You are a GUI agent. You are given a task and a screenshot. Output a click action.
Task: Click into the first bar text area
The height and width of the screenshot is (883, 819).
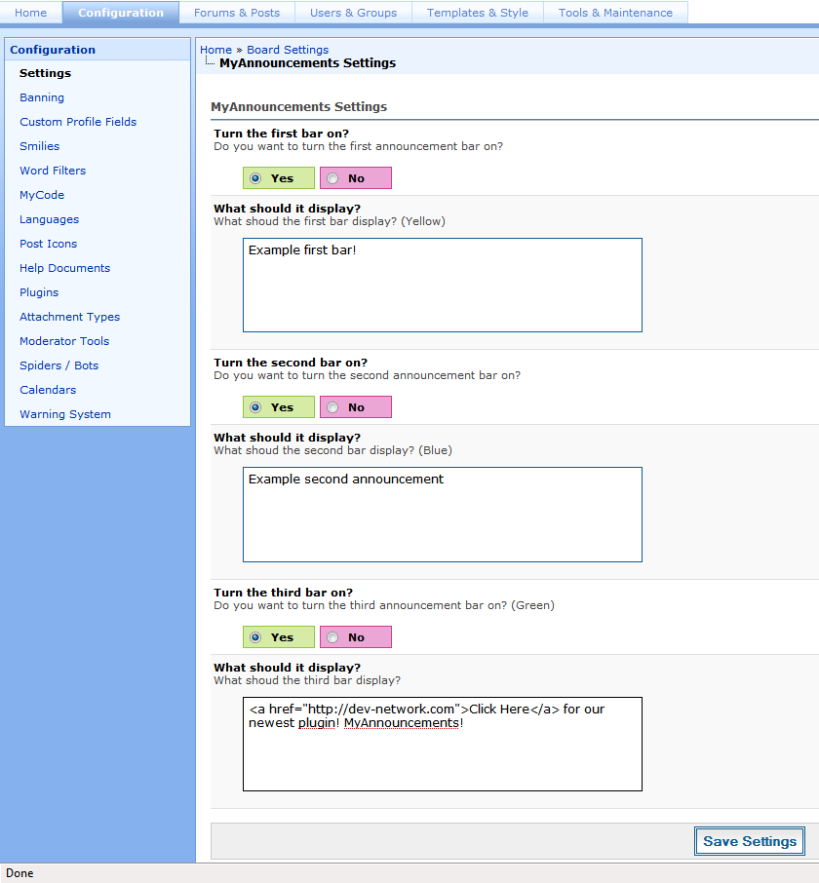coord(442,285)
